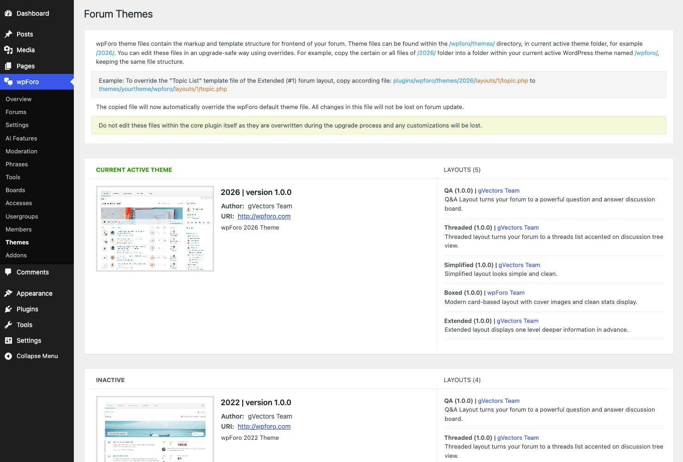Click the Tools wrench icon
This screenshot has width=683, height=462.
[x=8, y=325]
